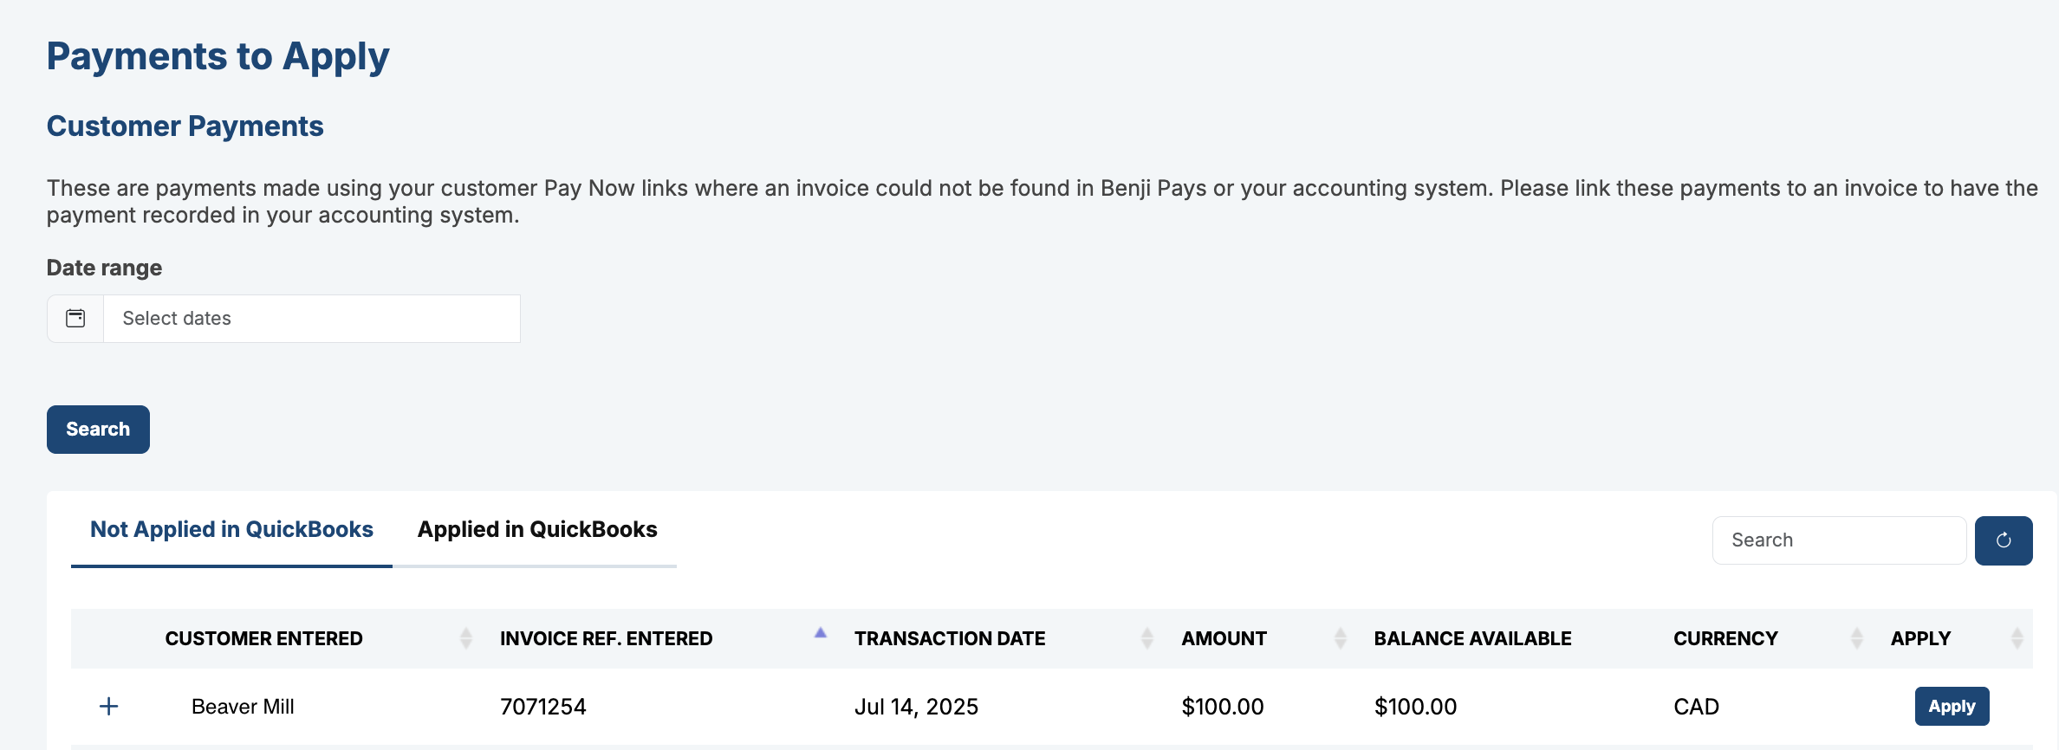This screenshot has height=750, width=2059.
Task: Focus the table Search input field
Action: click(1838, 540)
